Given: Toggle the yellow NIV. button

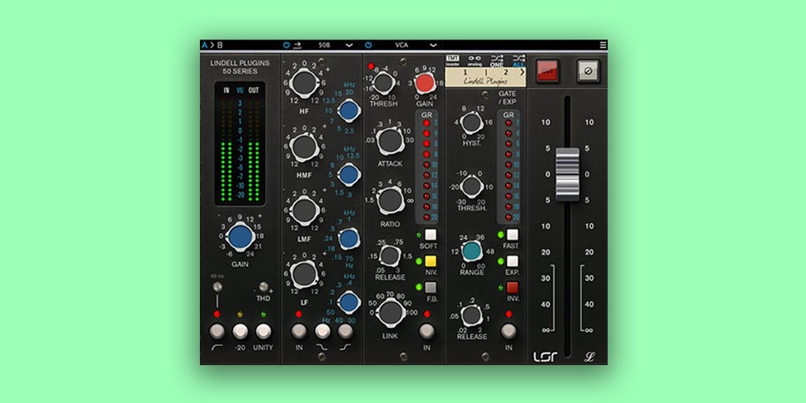Looking at the screenshot, I should [430, 261].
